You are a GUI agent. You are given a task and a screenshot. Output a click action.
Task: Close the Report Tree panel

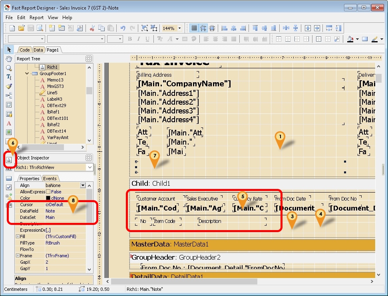88,58
